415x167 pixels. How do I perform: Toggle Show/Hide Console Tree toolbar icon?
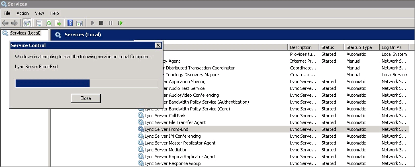(27, 23)
